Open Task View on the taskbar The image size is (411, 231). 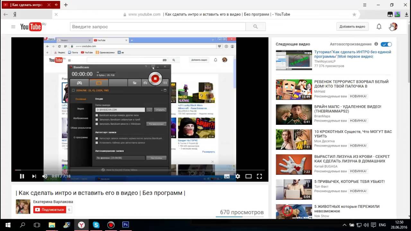(x=37, y=225)
